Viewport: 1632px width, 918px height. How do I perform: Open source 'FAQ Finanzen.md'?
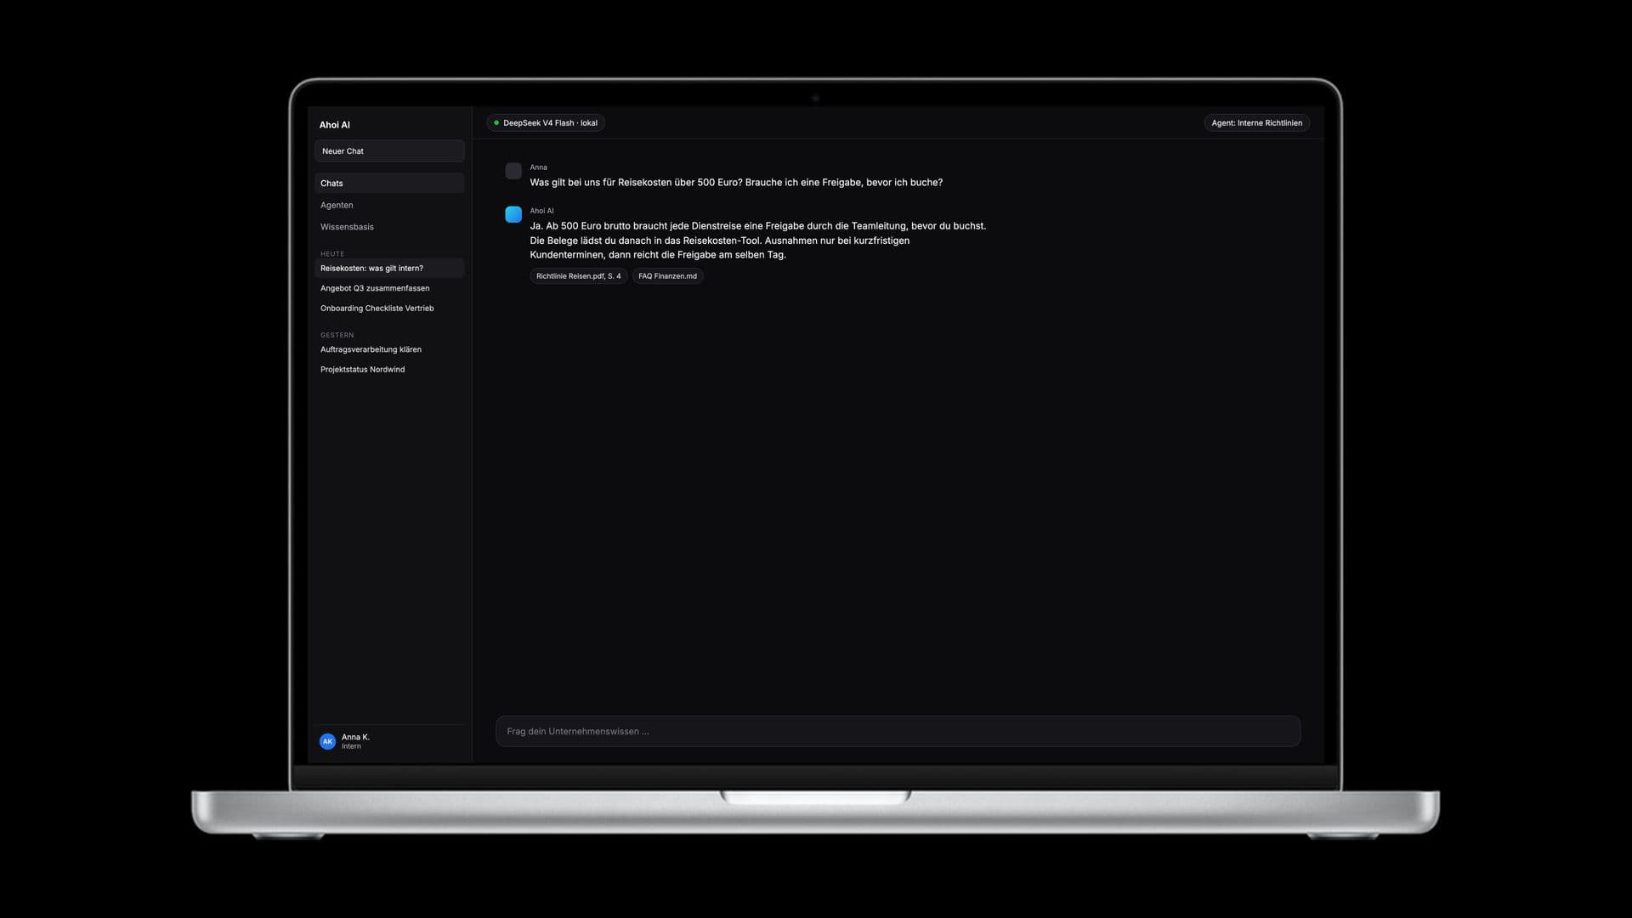coord(667,276)
